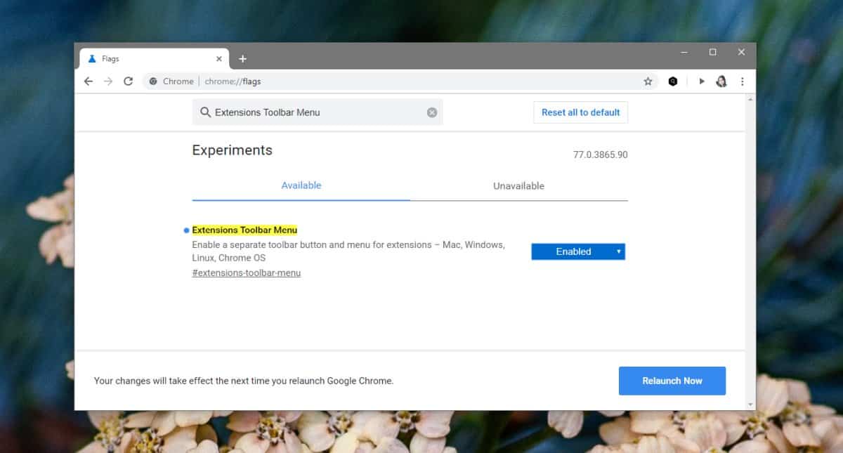This screenshot has width=843, height=453.
Task: Focus the chrome://flags address bar
Action: [400, 81]
